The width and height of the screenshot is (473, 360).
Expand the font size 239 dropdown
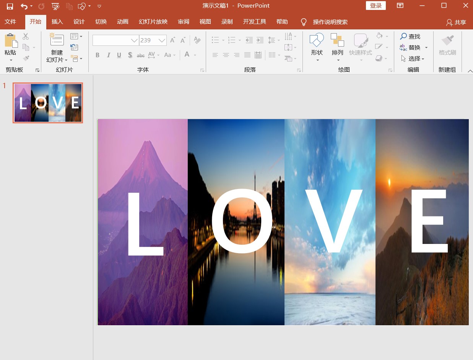162,40
